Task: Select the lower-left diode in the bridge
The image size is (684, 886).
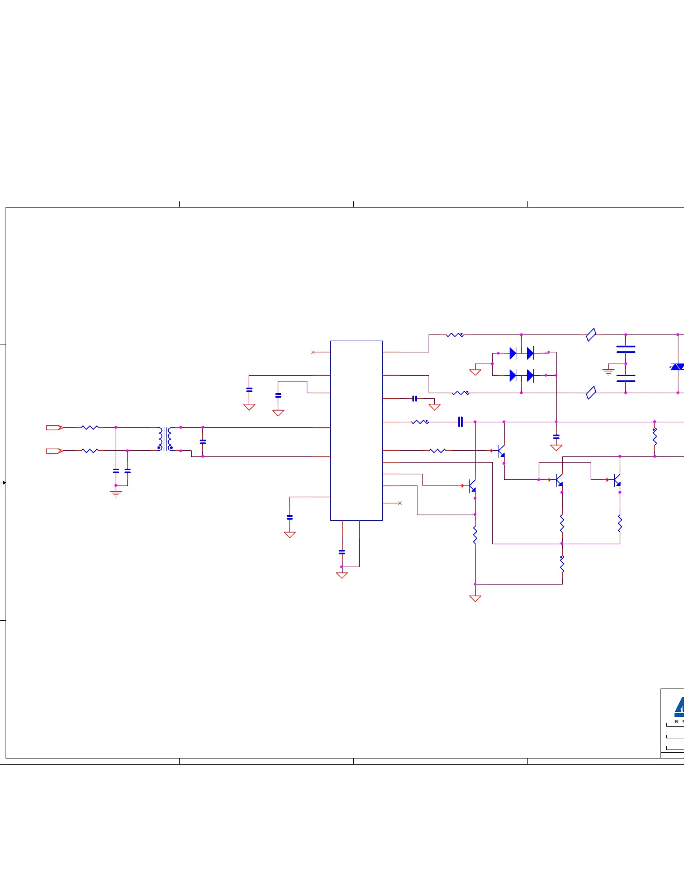Action: click(513, 375)
